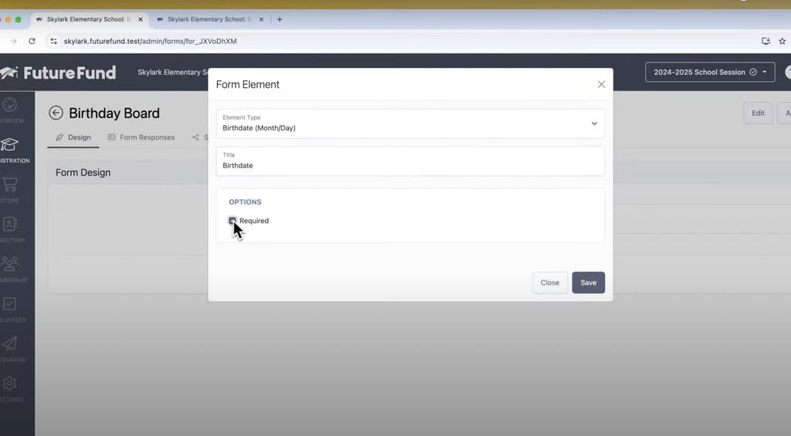This screenshot has width=791, height=436.
Task: View site information icon in address bar
Action: click(x=53, y=42)
